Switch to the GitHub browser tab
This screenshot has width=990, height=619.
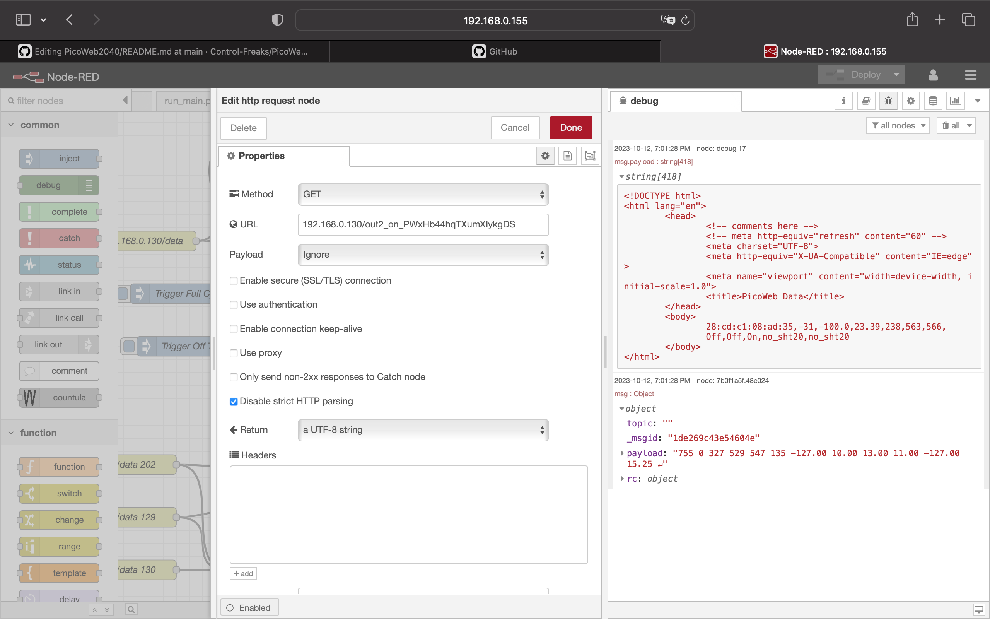(x=494, y=51)
